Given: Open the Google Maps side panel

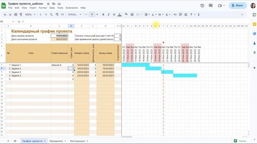Looking at the screenshot, I should tap(254, 52).
